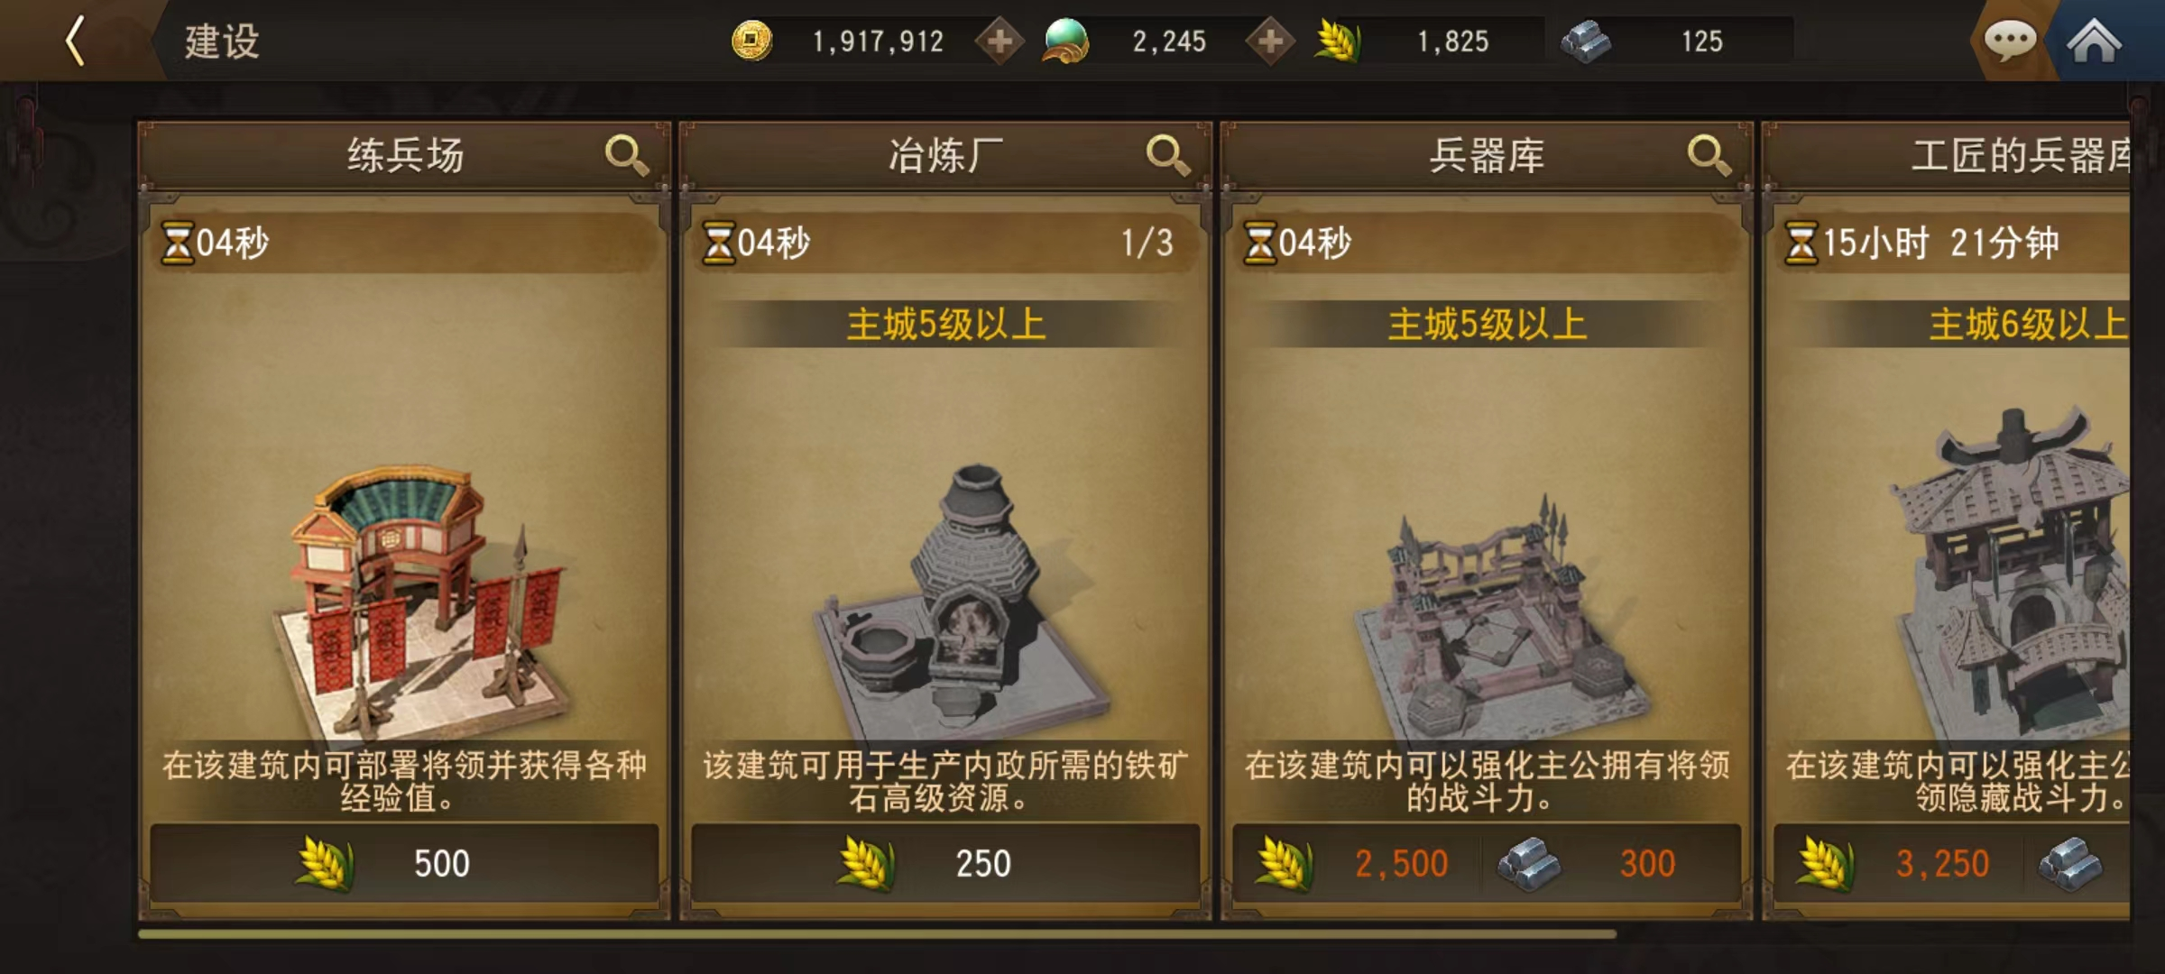This screenshot has width=2165, height=974.
Task: Tap the iron ingot resource icon in top bar
Action: click(x=1585, y=41)
